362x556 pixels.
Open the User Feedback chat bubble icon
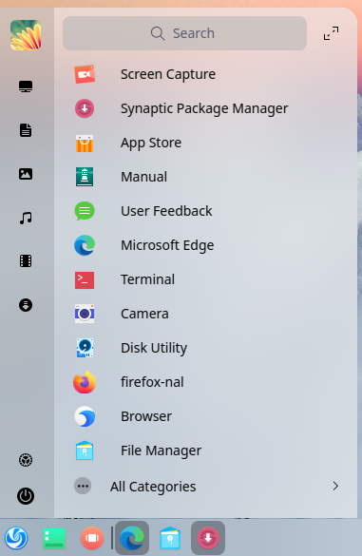click(x=85, y=211)
